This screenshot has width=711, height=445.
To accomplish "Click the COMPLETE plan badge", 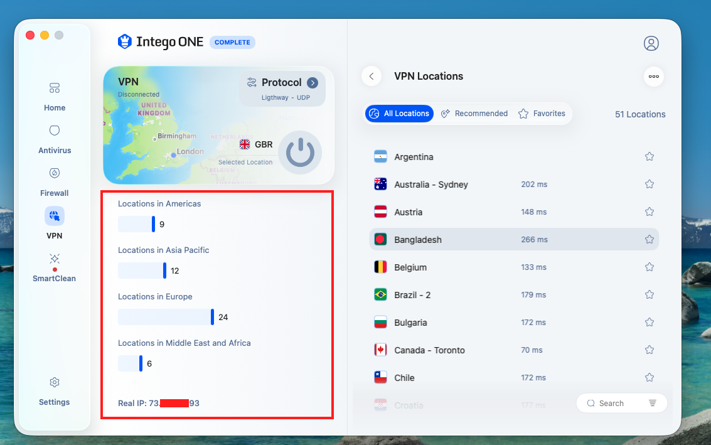I will 232,42.
